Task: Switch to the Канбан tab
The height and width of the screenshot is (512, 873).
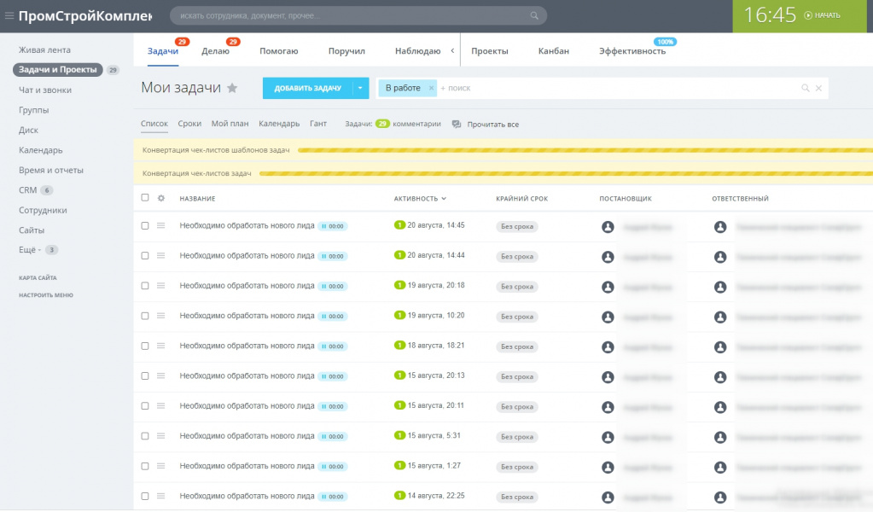Action: [554, 50]
